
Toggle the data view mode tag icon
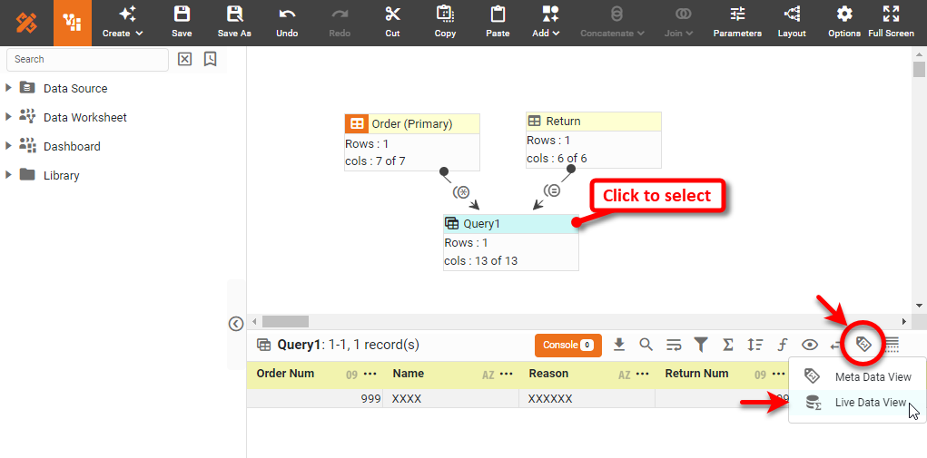click(x=863, y=344)
